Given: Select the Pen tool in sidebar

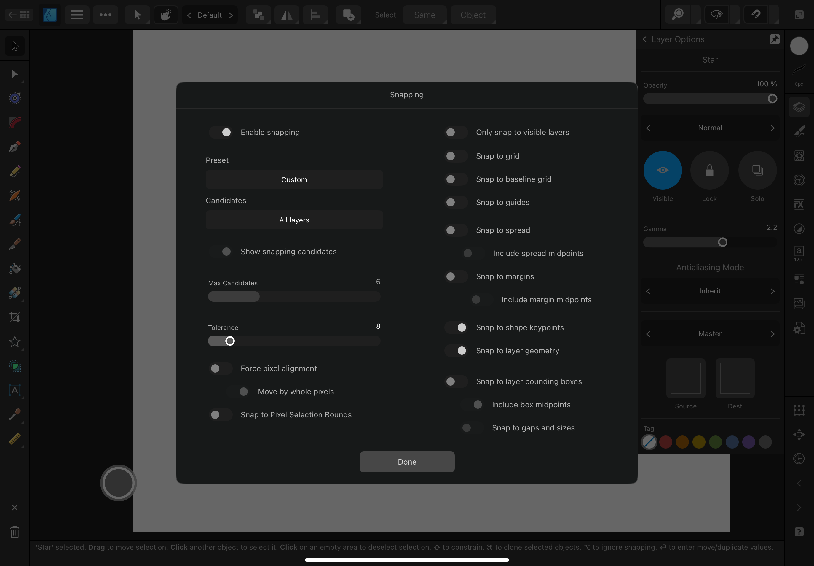Looking at the screenshot, I should pyautogui.click(x=15, y=147).
